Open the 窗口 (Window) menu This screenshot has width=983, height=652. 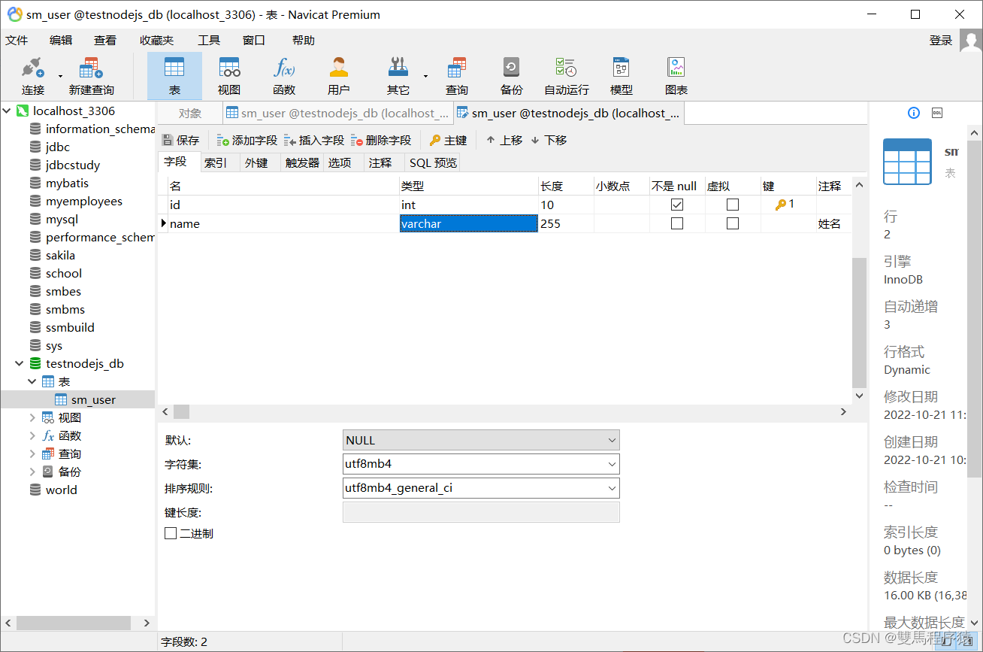tap(254, 41)
